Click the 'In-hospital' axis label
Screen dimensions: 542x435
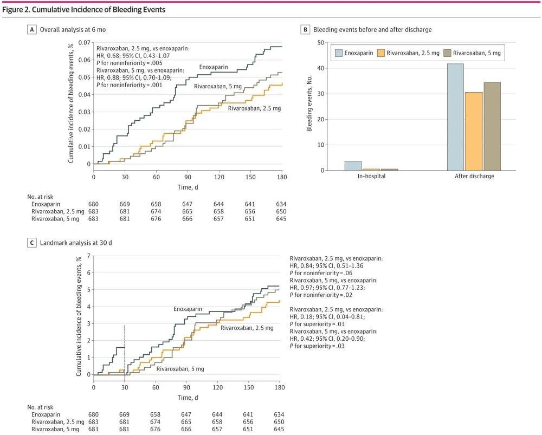click(372, 176)
